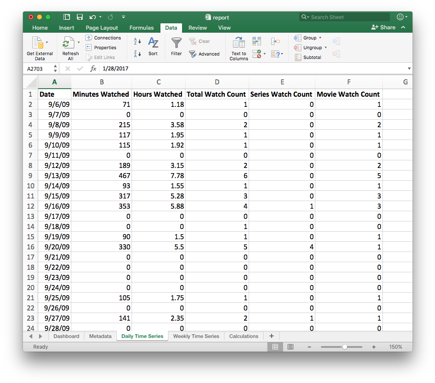Switch to Page Layout view in status bar
The width and height of the screenshot is (435, 383).
[x=290, y=347]
